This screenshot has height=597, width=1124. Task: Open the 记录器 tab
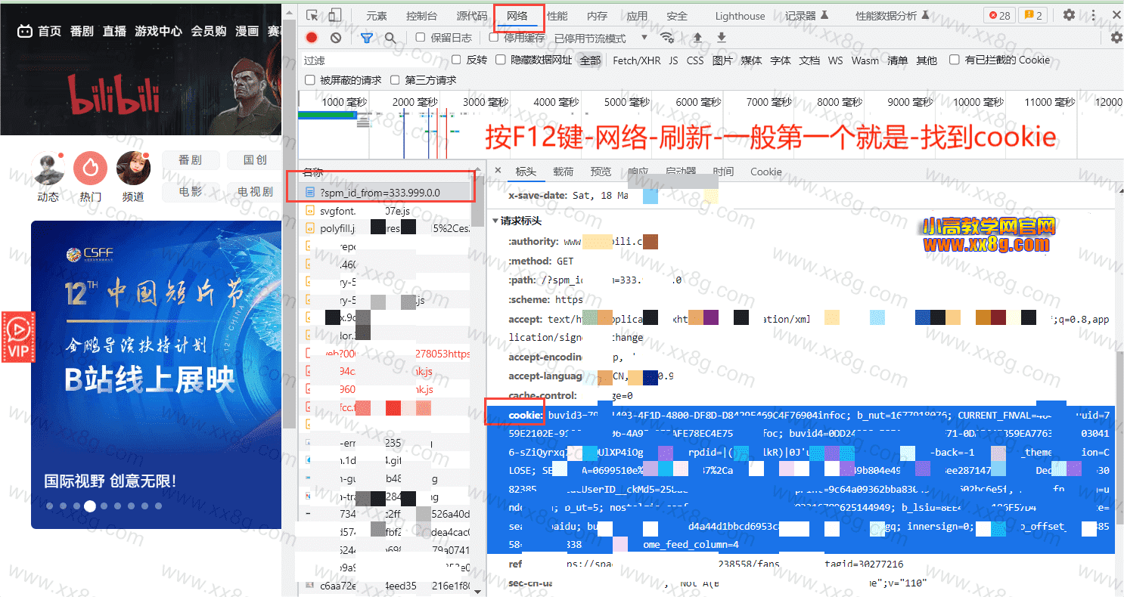[806, 16]
